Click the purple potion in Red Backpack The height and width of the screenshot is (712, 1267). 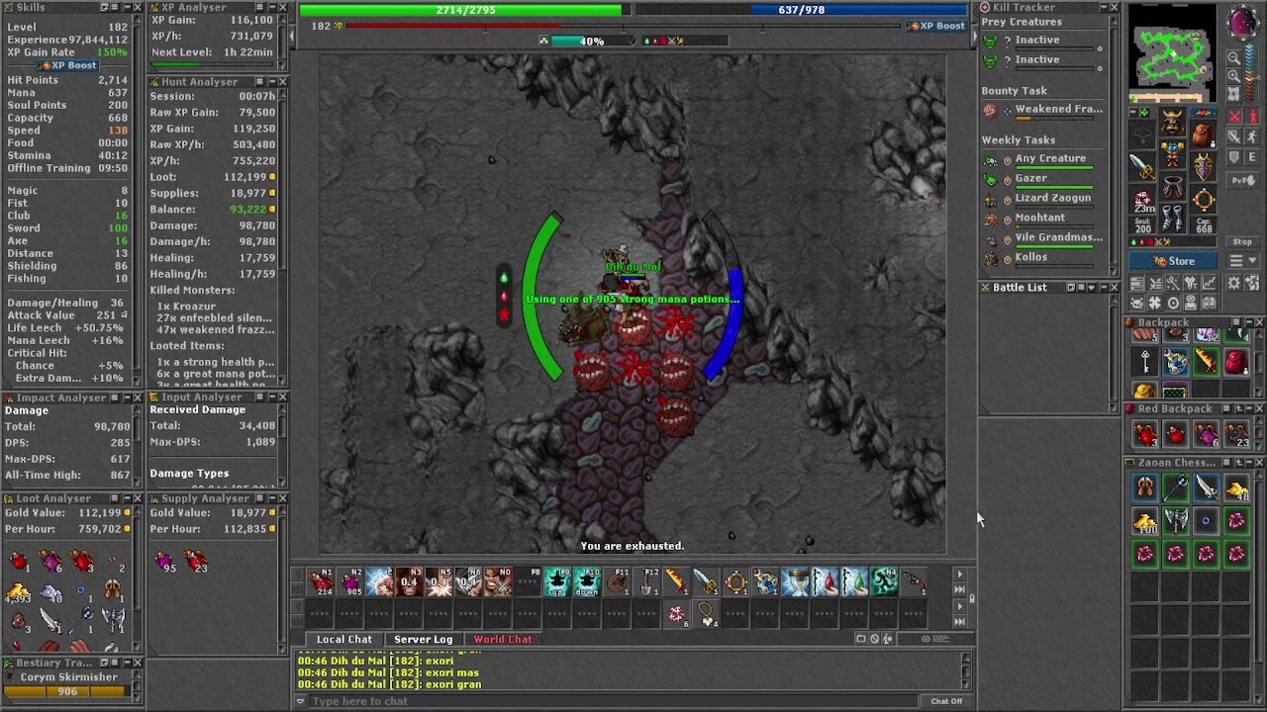1206,434
